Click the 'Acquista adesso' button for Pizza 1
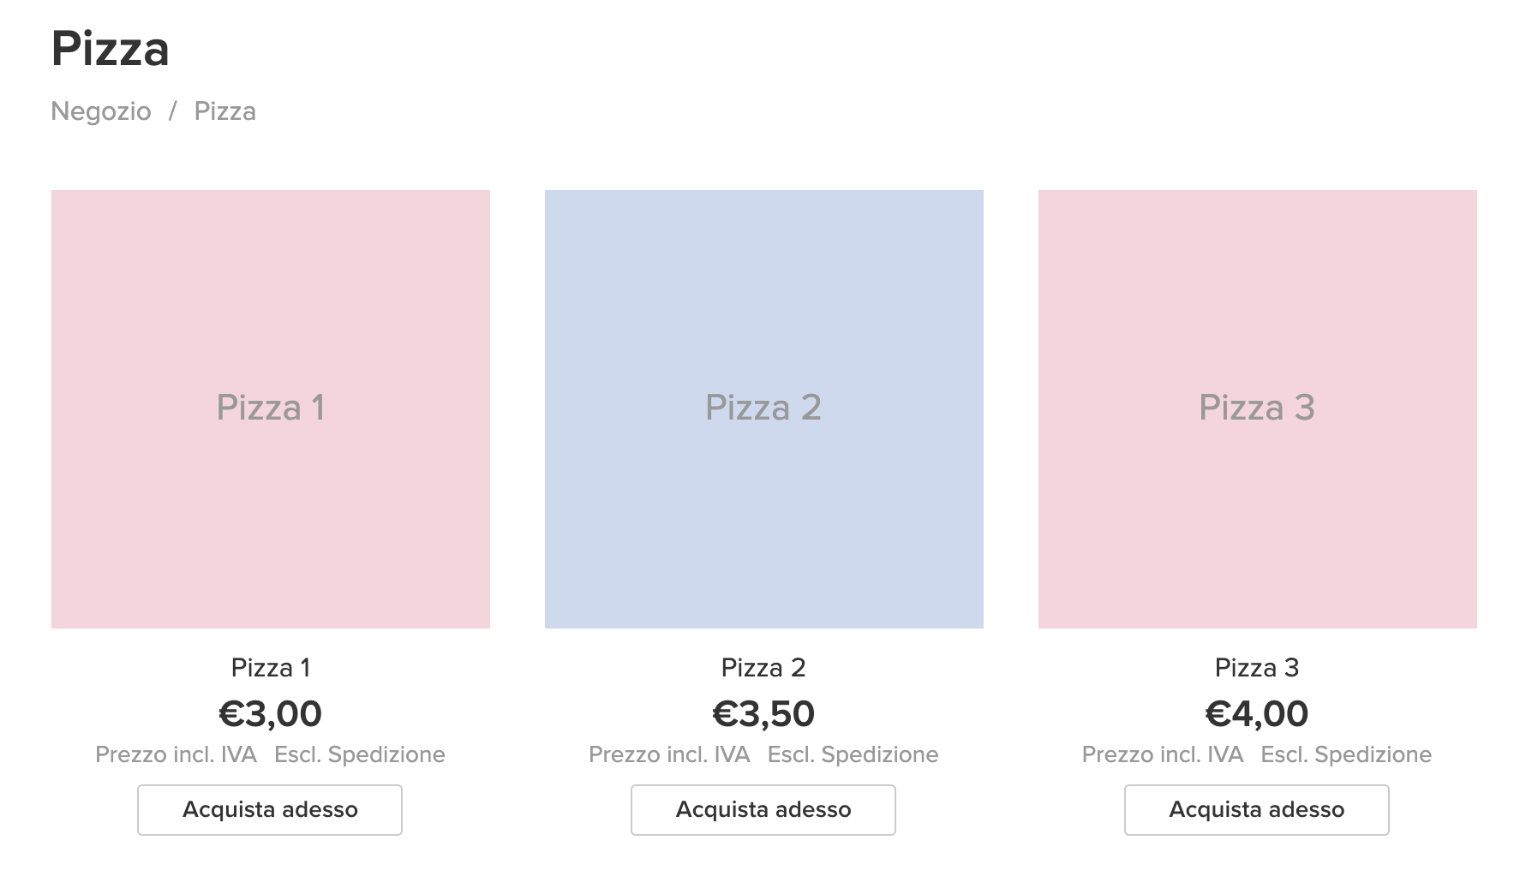The width and height of the screenshot is (1520, 870). [x=269, y=809]
